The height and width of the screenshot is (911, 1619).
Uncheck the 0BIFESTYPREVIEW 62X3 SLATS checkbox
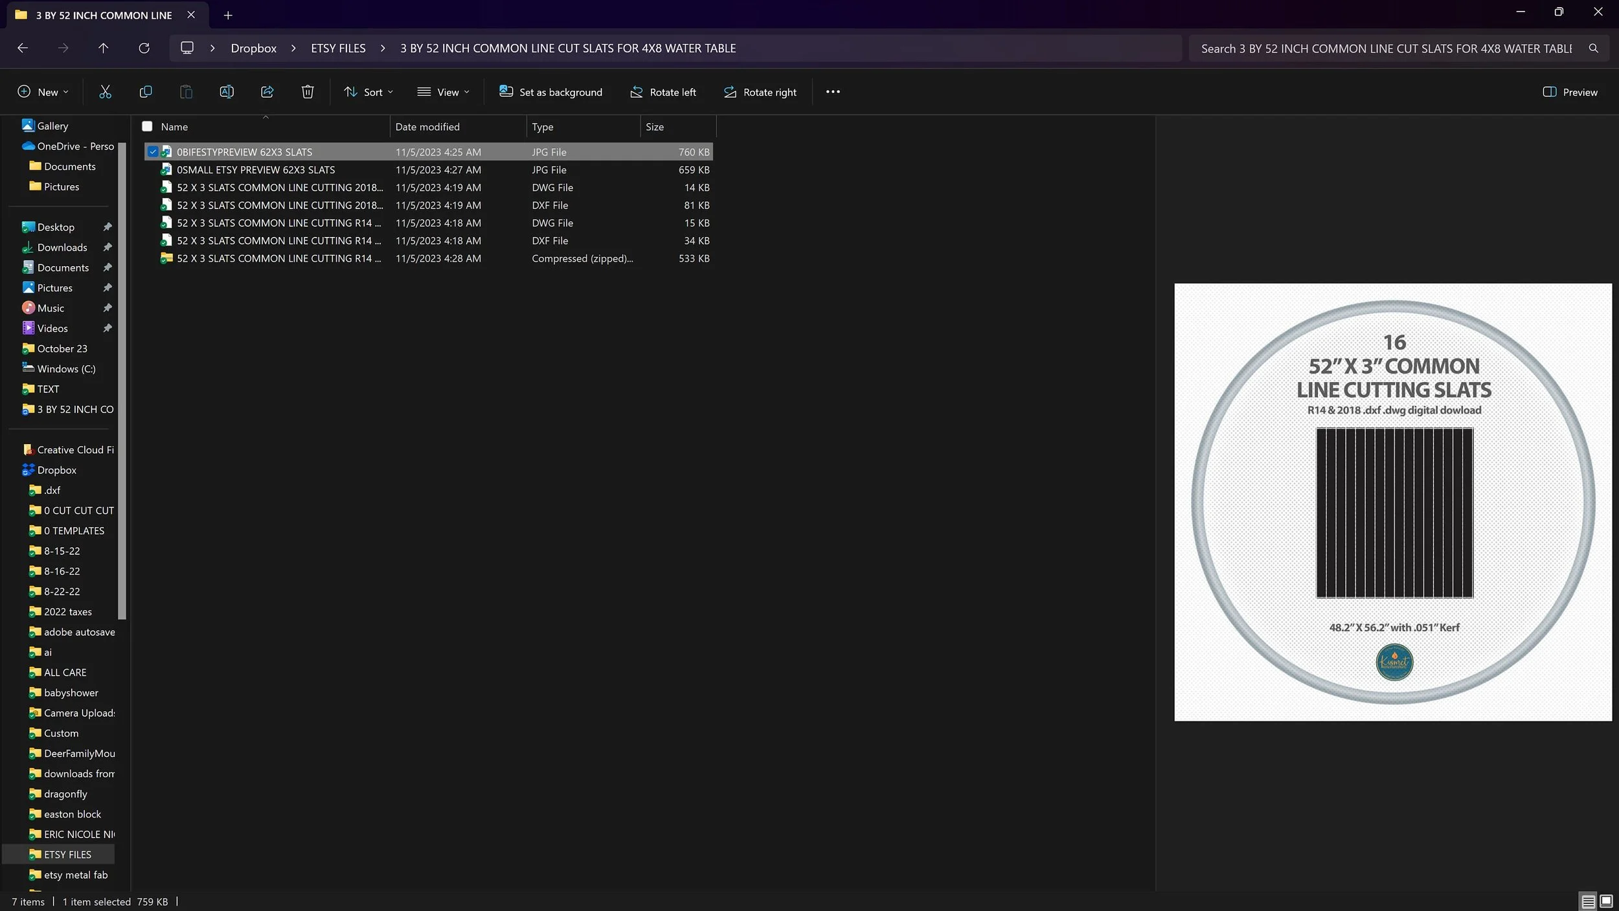(153, 152)
